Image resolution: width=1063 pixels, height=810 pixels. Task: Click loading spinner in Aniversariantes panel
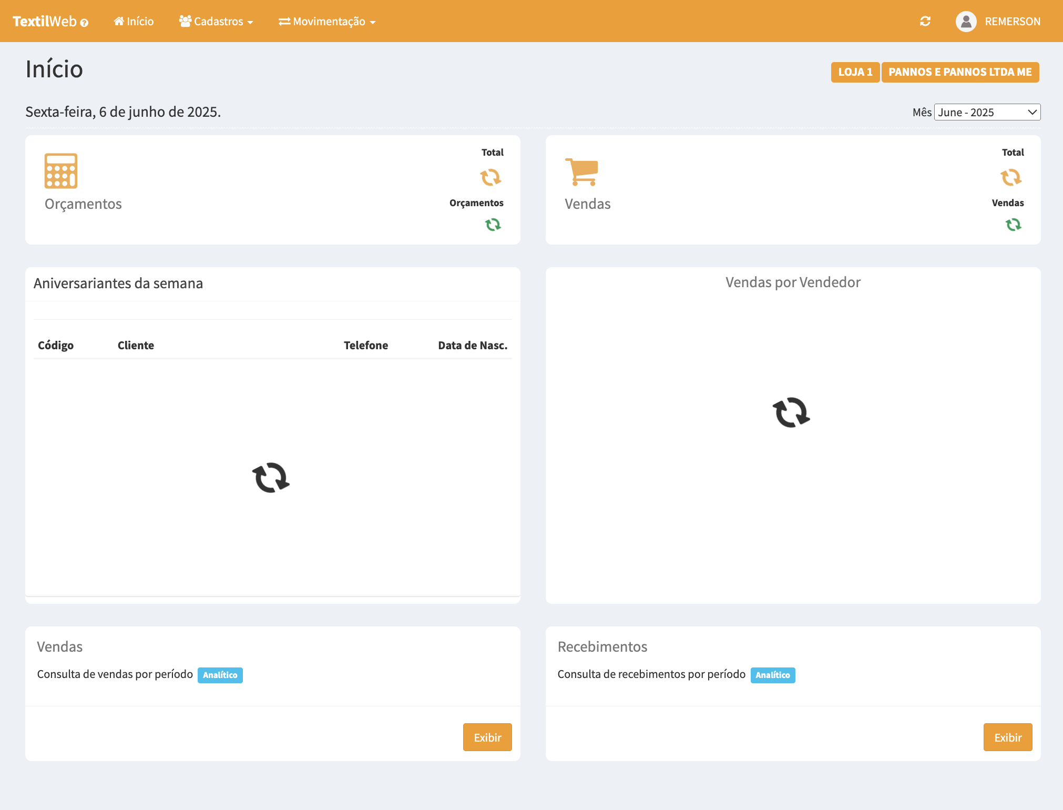pos(271,478)
